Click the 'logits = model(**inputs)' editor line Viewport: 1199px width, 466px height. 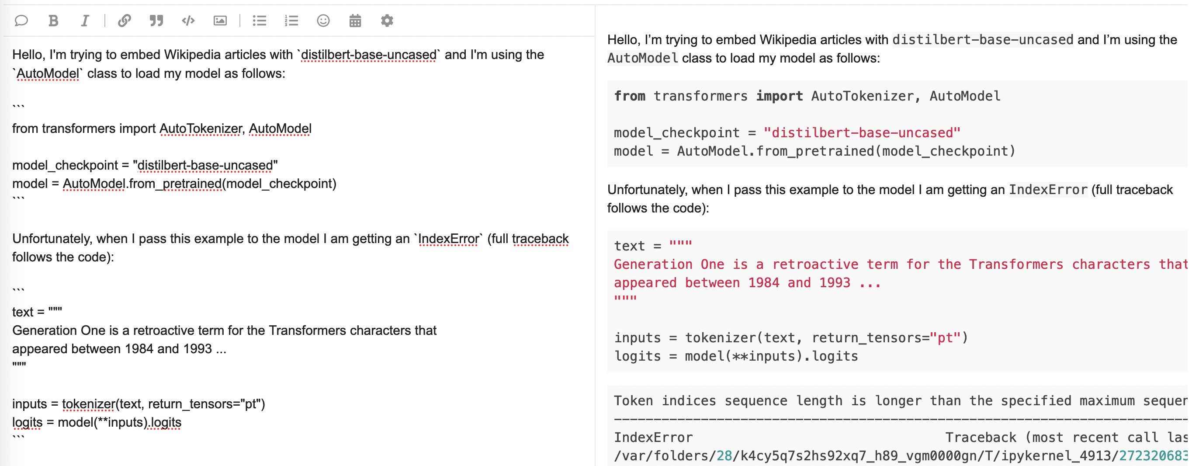[96, 422]
